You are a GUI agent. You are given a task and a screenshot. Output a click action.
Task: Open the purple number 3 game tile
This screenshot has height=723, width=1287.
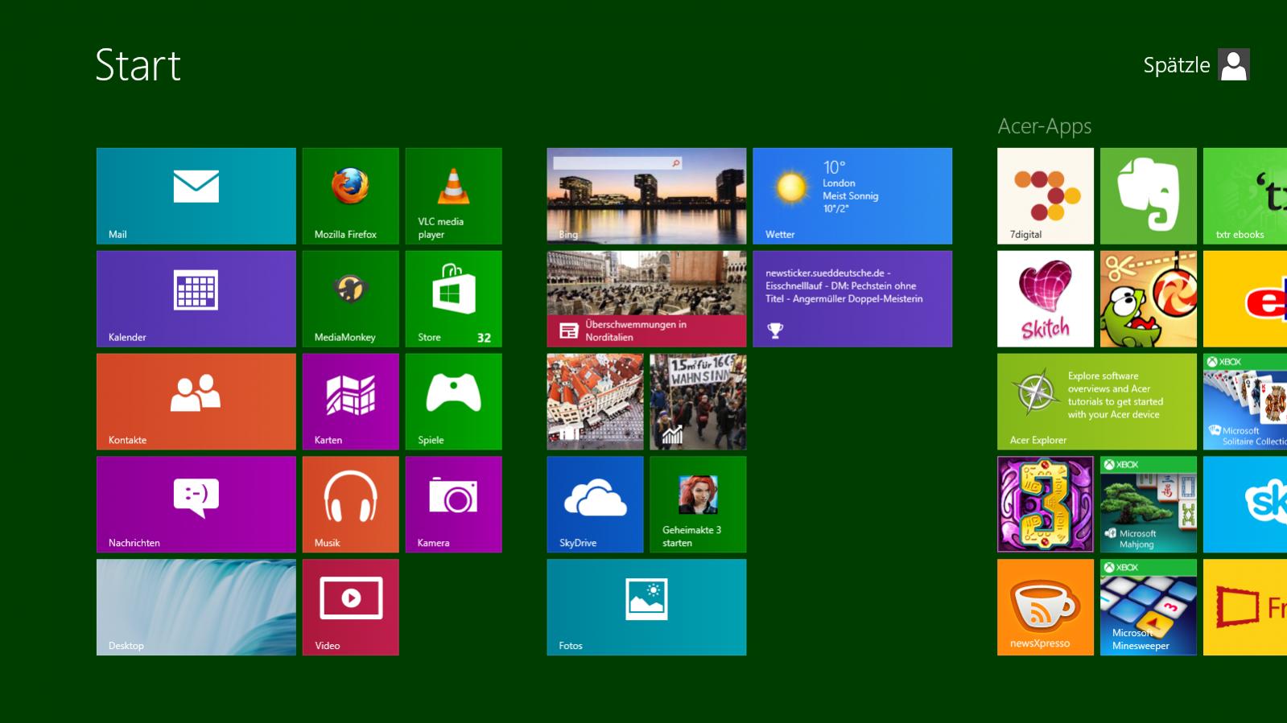click(1046, 504)
